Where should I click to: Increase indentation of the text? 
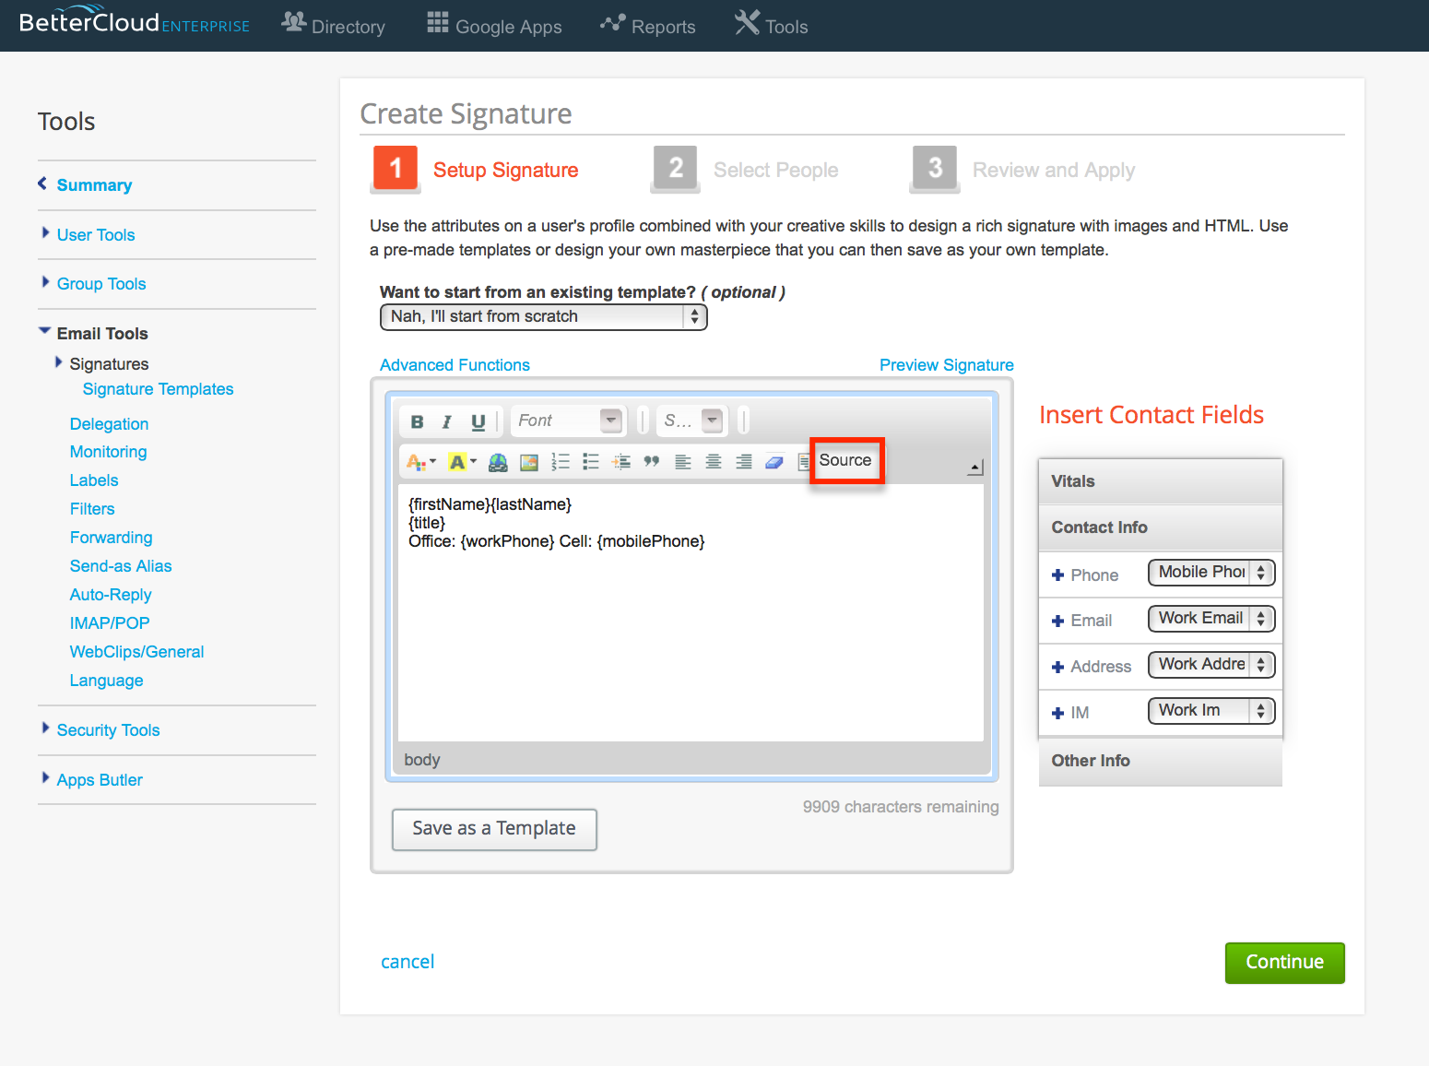click(x=620, y=461)
